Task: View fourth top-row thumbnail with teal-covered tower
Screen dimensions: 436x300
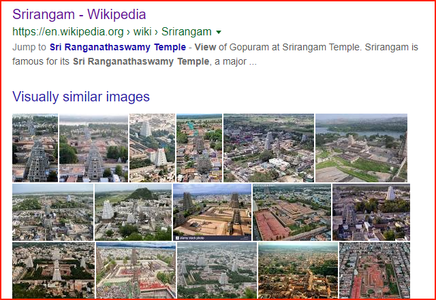Action: pos(200,148)
